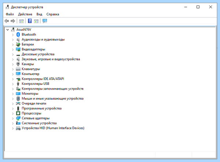Expand the Процессоры category
Screen dimensions: 220x162
tap(13, 113)
